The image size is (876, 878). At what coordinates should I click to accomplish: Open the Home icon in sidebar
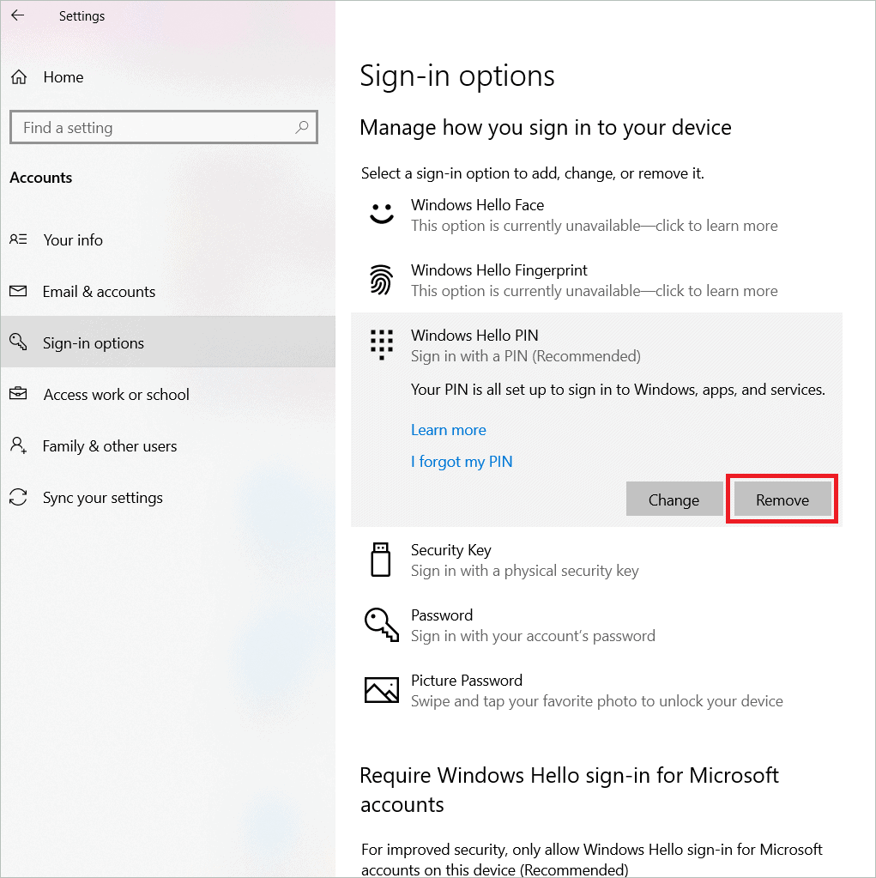(x=19, y=76)
